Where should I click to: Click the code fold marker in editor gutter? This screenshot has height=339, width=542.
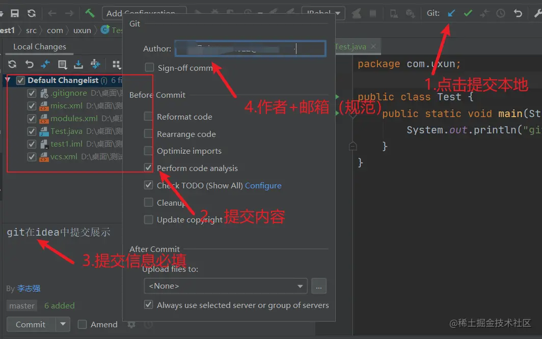pyautogui.click(x=353, y=146)
